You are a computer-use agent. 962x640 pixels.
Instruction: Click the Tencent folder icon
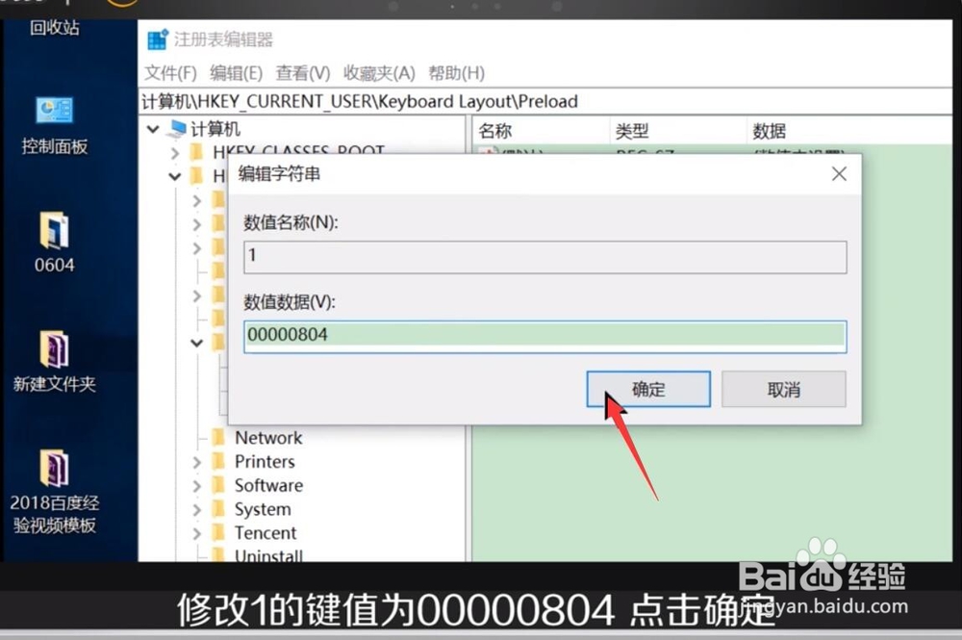pyautogui.click(x=217, y=533)
